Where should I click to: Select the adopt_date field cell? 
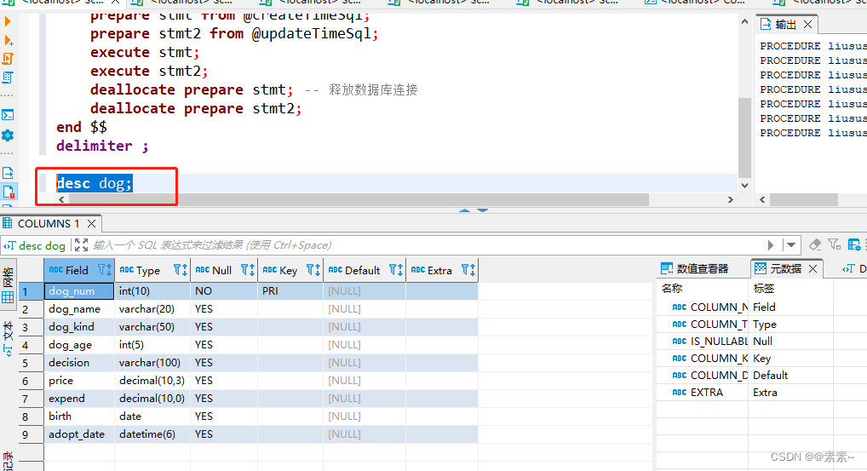point(79,434)
